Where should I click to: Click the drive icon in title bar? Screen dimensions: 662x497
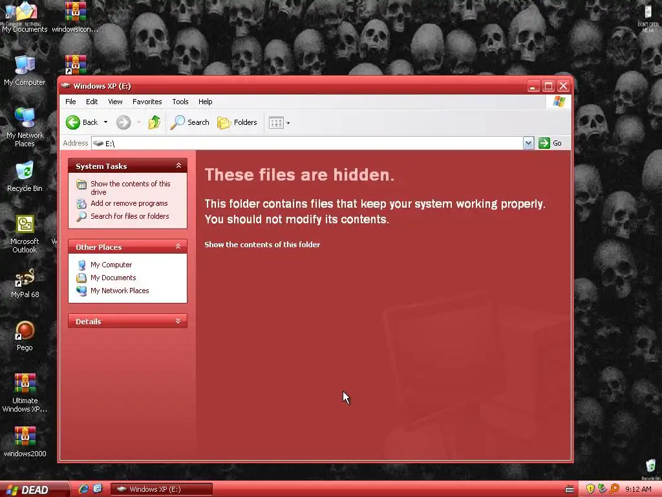point(65,86)
